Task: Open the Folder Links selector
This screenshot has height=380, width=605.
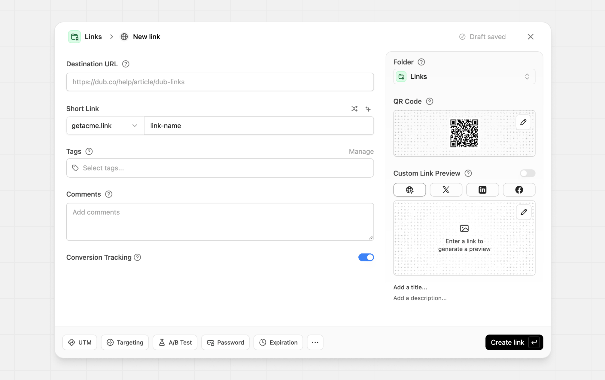Action: click(x=464, y=77)
